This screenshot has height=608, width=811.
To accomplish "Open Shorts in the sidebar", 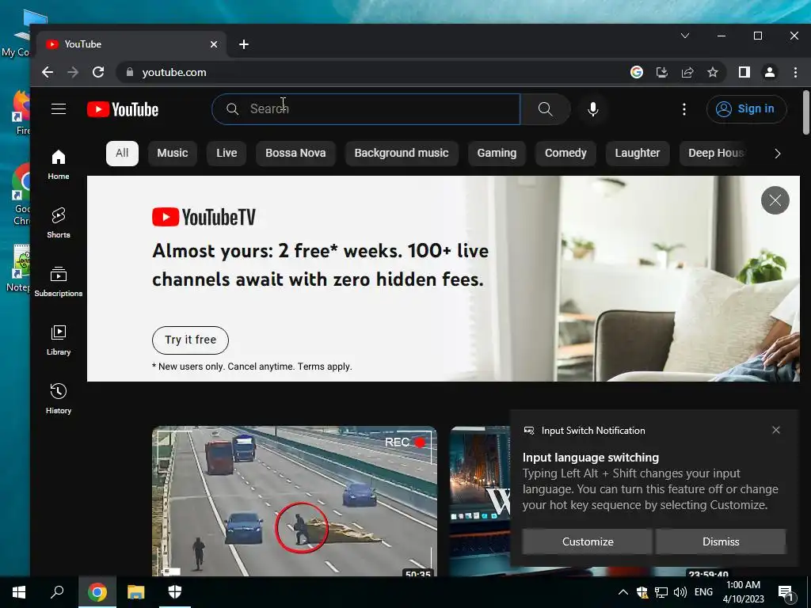I will pos(59,222).
